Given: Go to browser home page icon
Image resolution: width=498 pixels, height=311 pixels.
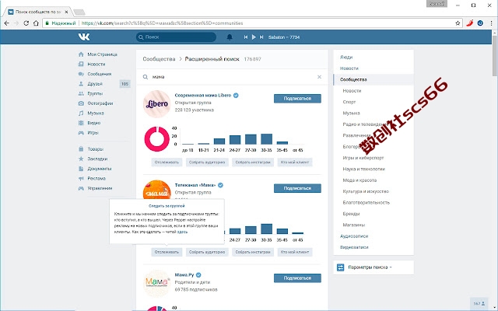Looking at the screenshot, I should point(36,23).
